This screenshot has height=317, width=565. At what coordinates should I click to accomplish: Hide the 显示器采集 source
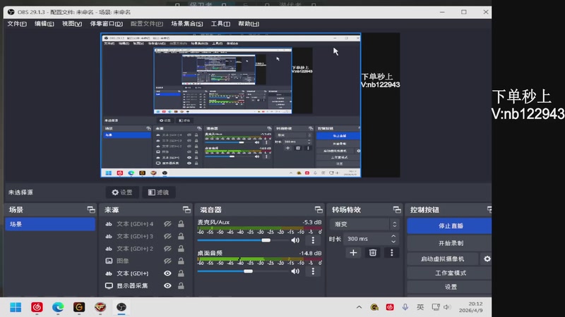pyautogui.click(x=167, y=286)
